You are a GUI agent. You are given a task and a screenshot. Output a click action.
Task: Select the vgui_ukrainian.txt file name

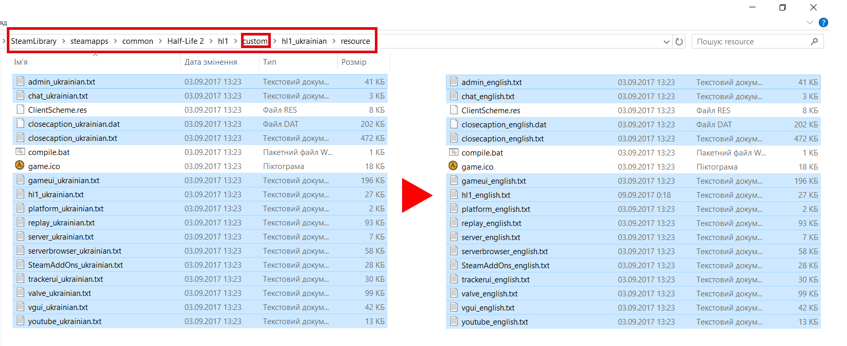(58, 307)
